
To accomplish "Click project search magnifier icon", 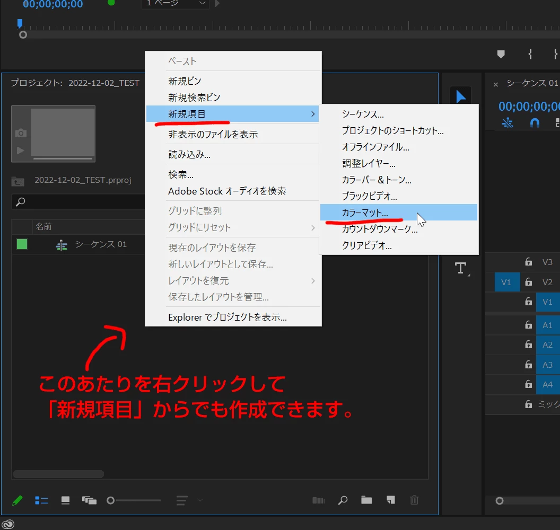I will (21, 201).
